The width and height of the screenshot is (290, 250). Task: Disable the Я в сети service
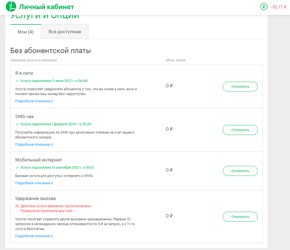pos(240,87)
